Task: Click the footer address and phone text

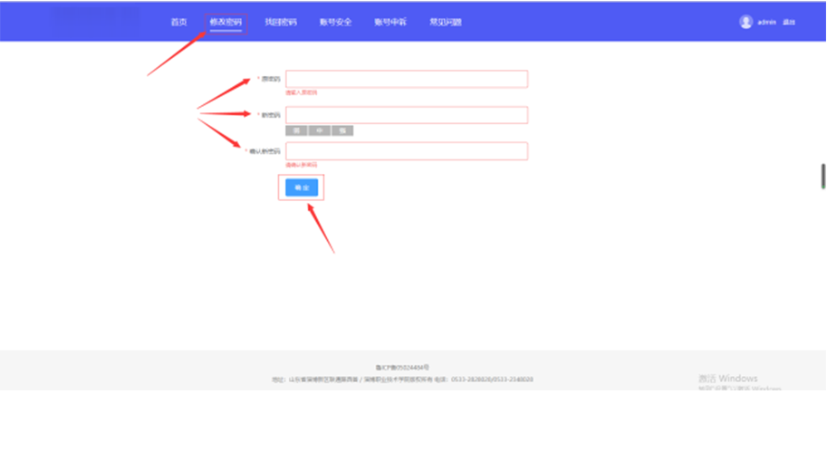Action: coord(403,380)
